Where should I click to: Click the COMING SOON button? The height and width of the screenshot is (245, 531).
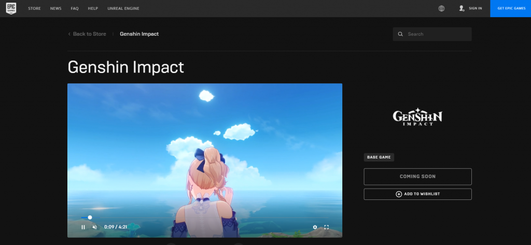(417, 177)
